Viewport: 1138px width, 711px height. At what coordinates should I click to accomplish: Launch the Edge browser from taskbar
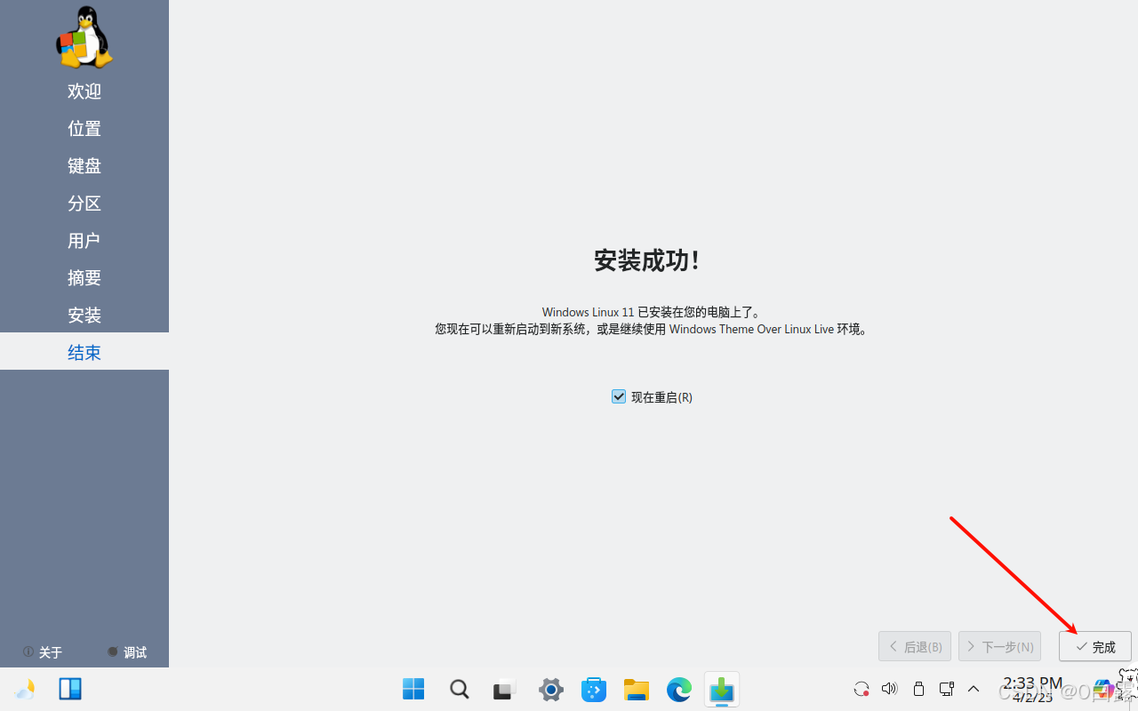pyautogui.click(x=679, y=689)
